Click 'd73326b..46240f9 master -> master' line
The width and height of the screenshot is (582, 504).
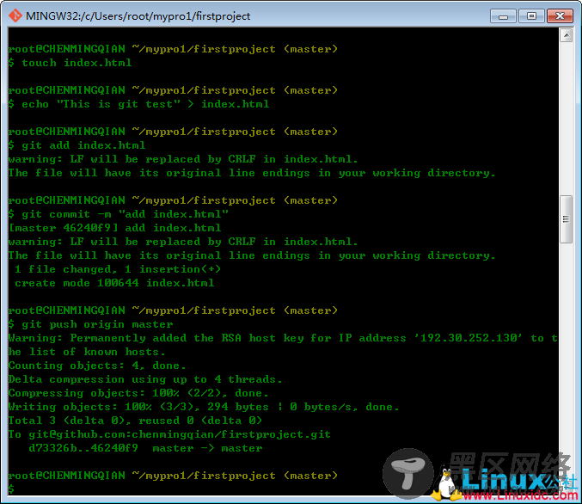(x=145, y=448)
